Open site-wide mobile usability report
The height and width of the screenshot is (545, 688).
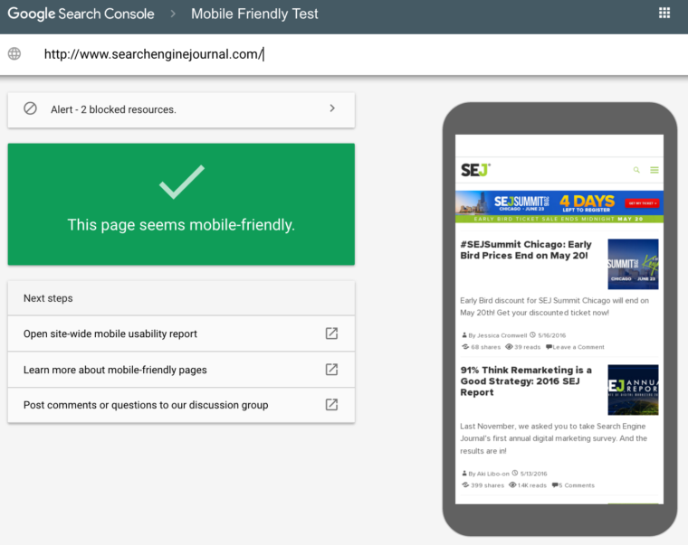(x=181, y=334)
